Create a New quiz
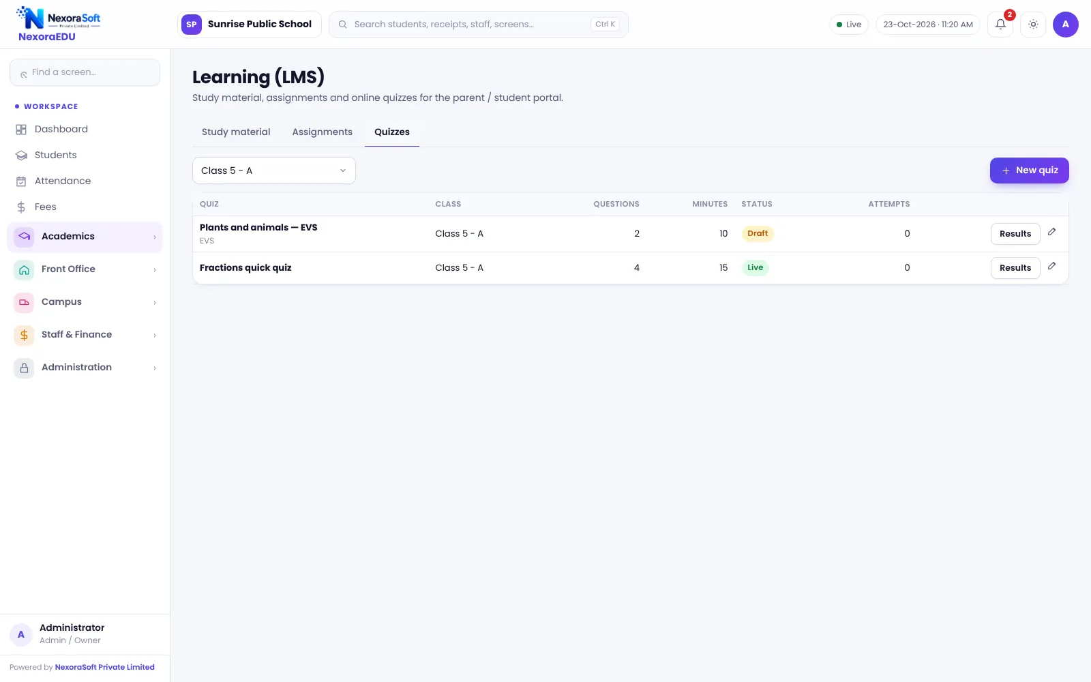 1030,170
